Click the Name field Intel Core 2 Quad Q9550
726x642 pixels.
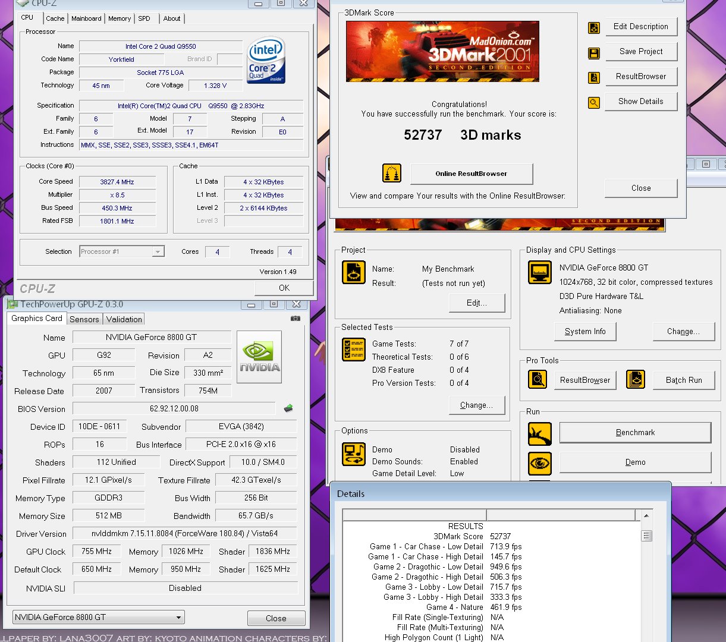(x=161, y=46)
